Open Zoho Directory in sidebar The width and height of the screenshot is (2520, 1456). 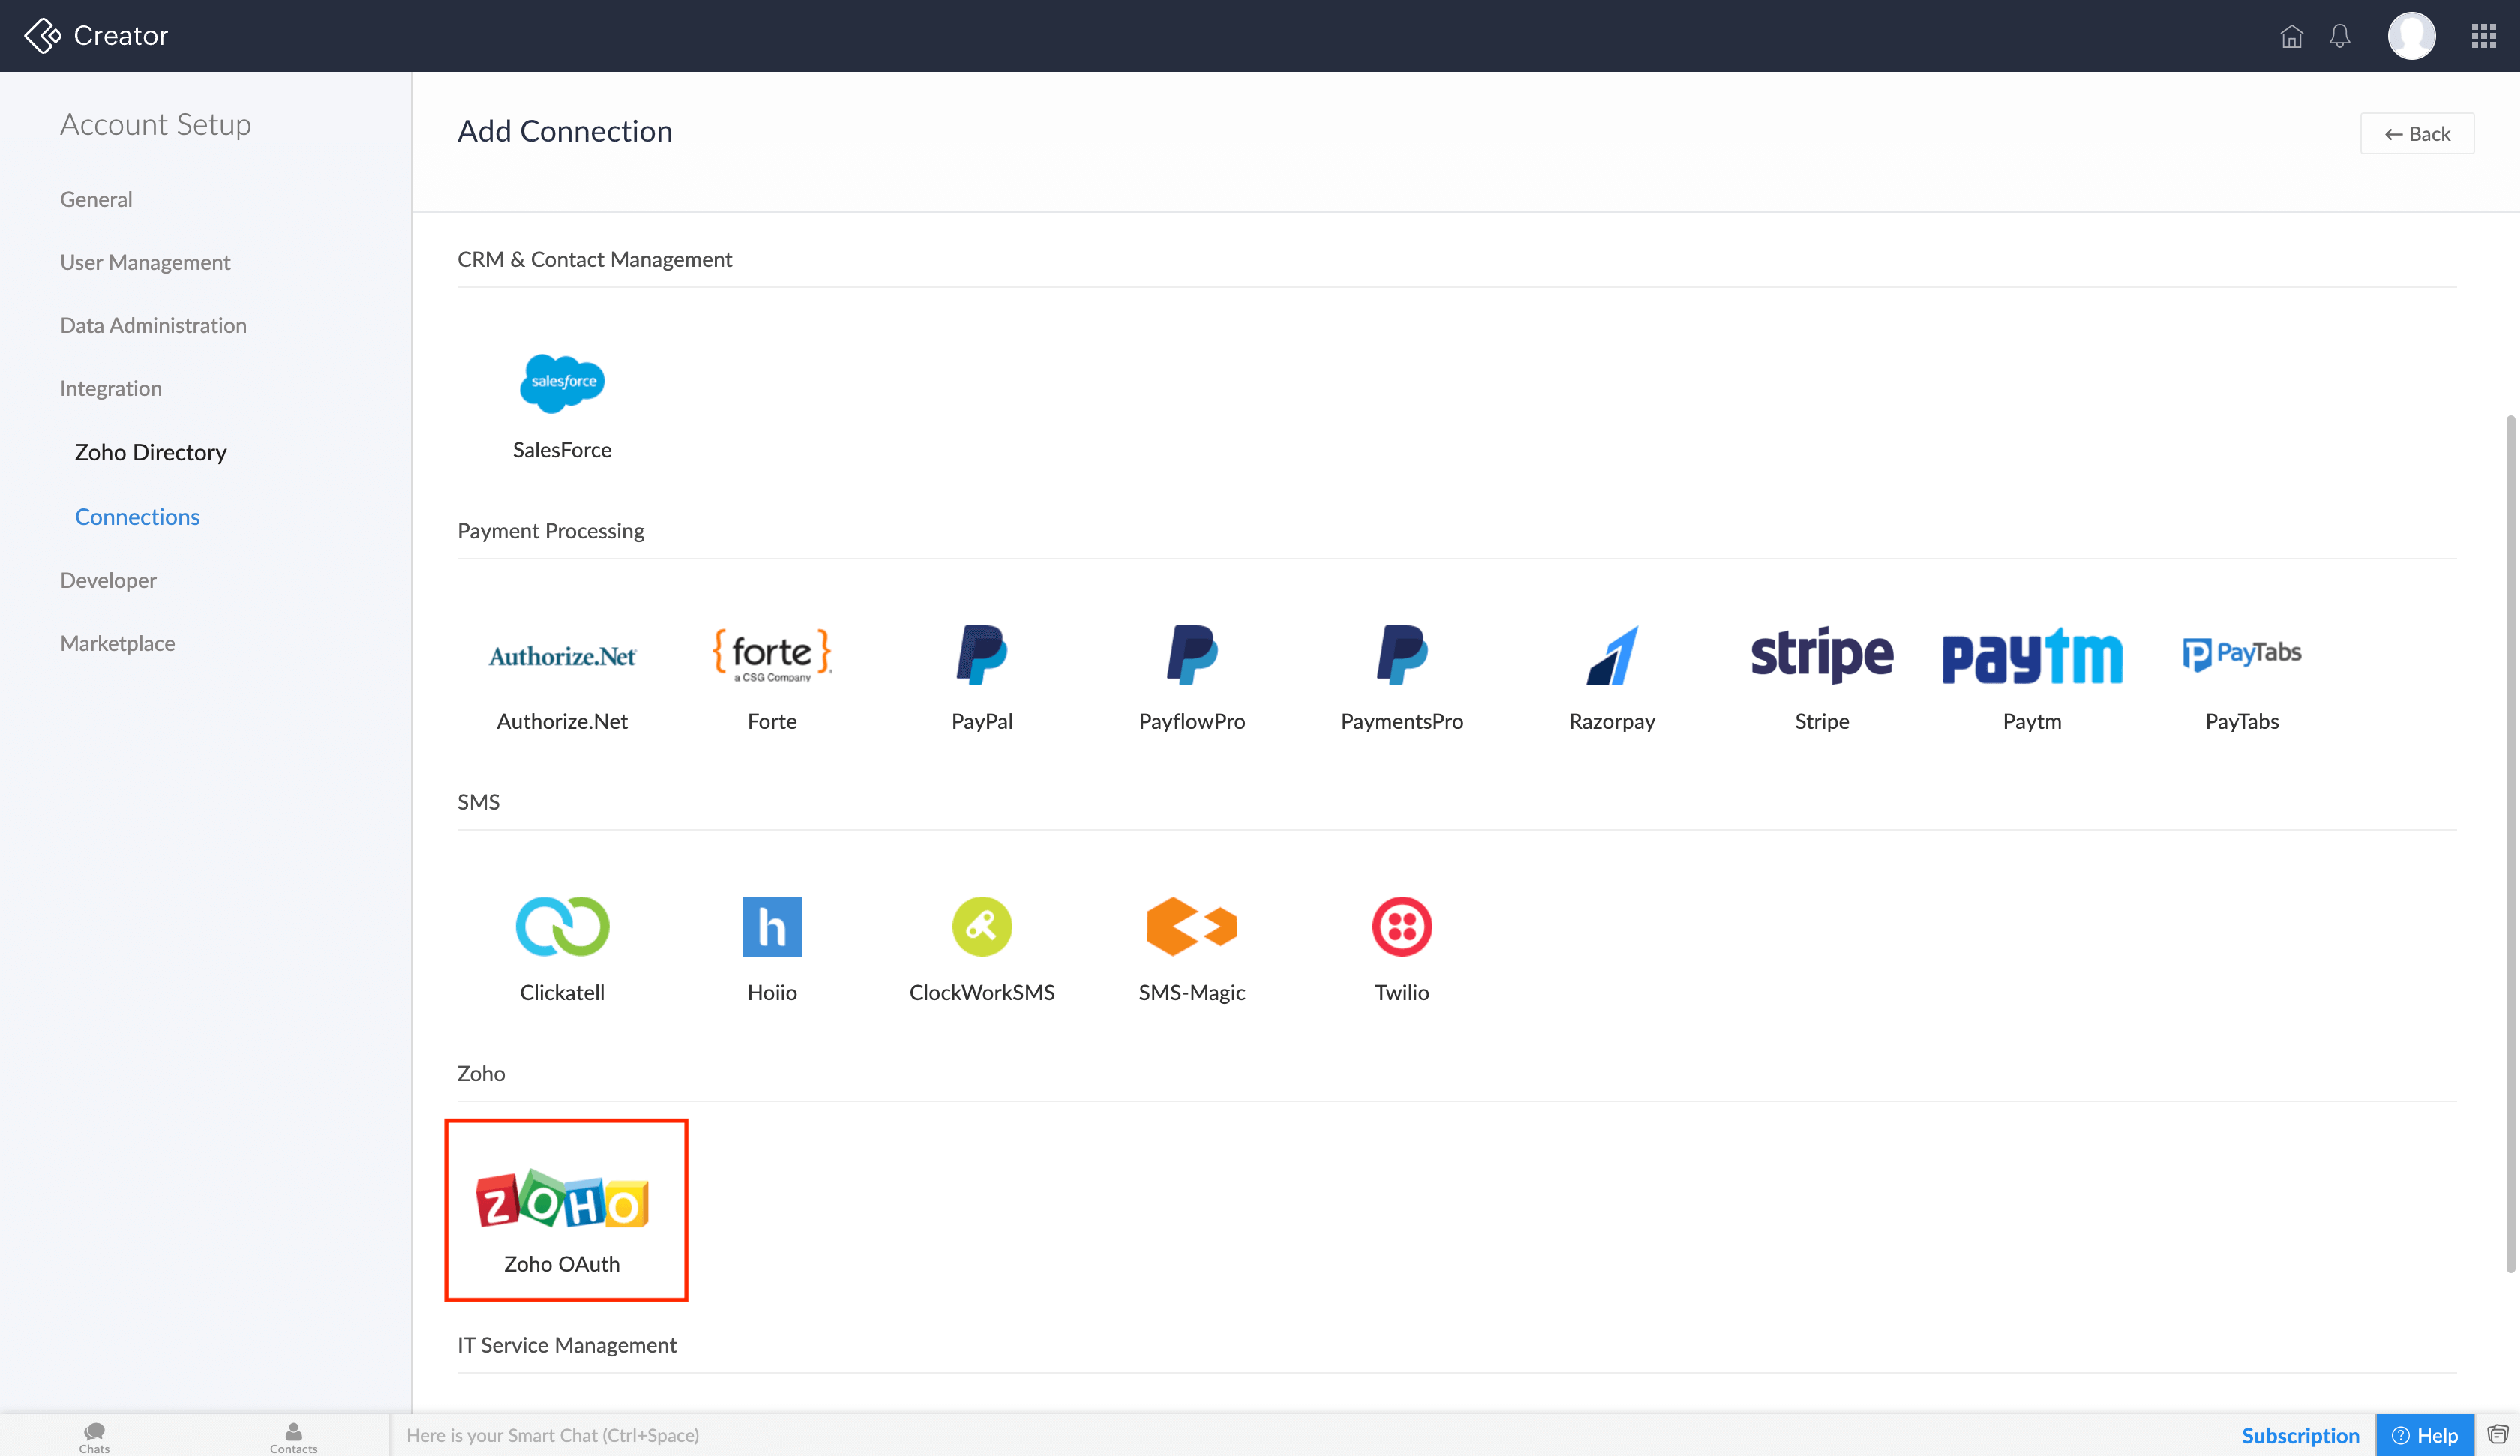click(x=151, y=452)
